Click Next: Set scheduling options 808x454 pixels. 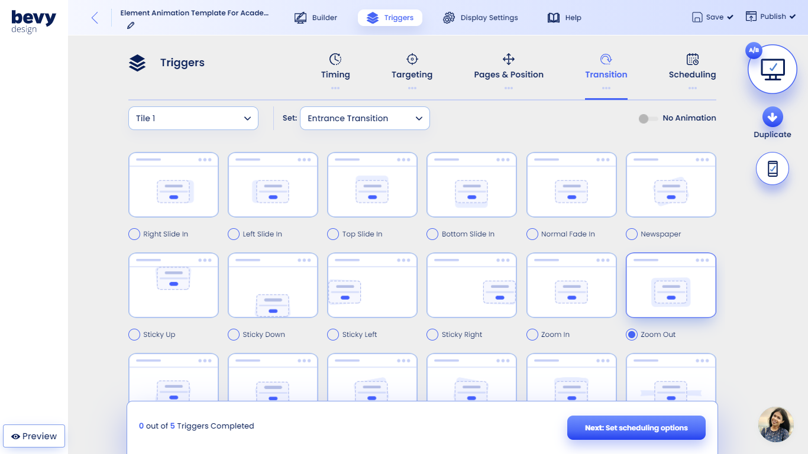click(636, 427)
